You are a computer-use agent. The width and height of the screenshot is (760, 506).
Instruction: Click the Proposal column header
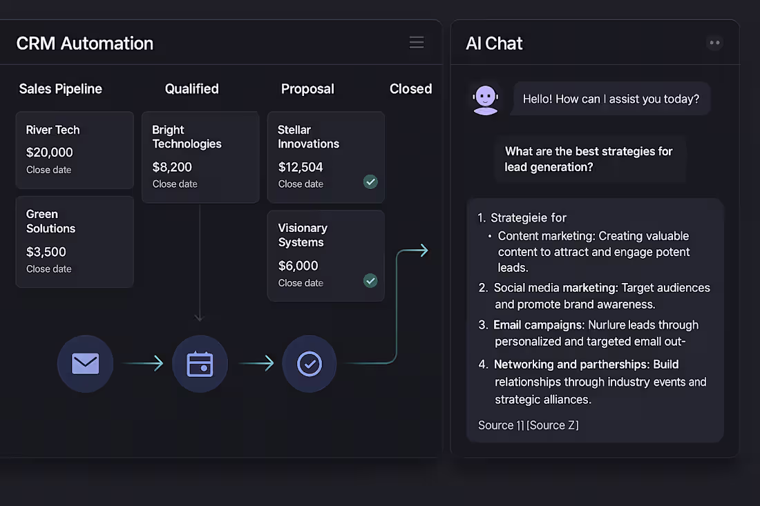[307, 88]
